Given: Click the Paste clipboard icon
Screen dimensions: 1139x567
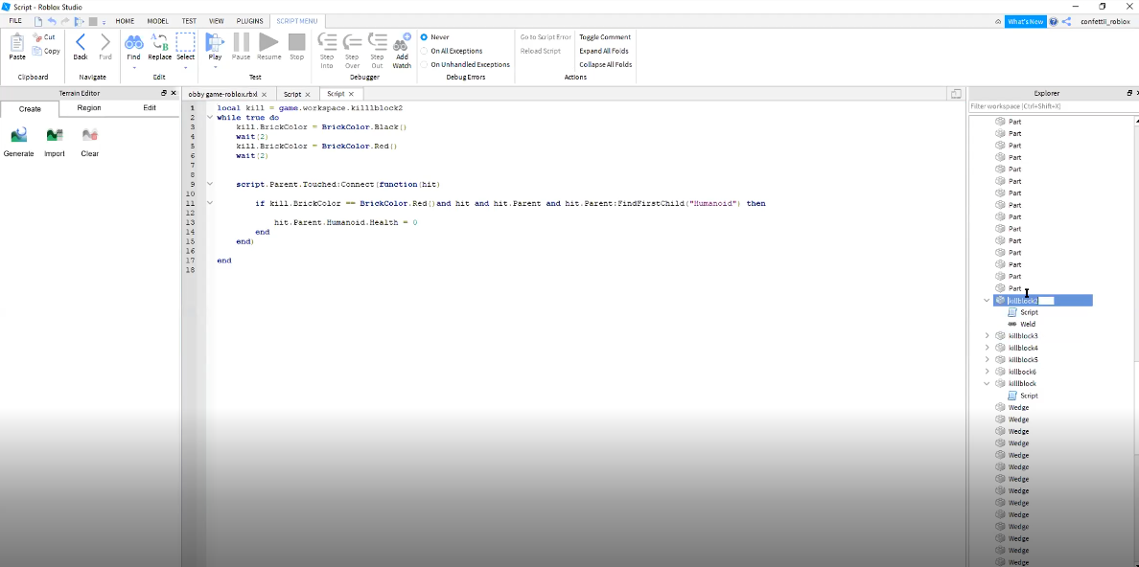Looking at the screenshot, I should pos(17,43).
